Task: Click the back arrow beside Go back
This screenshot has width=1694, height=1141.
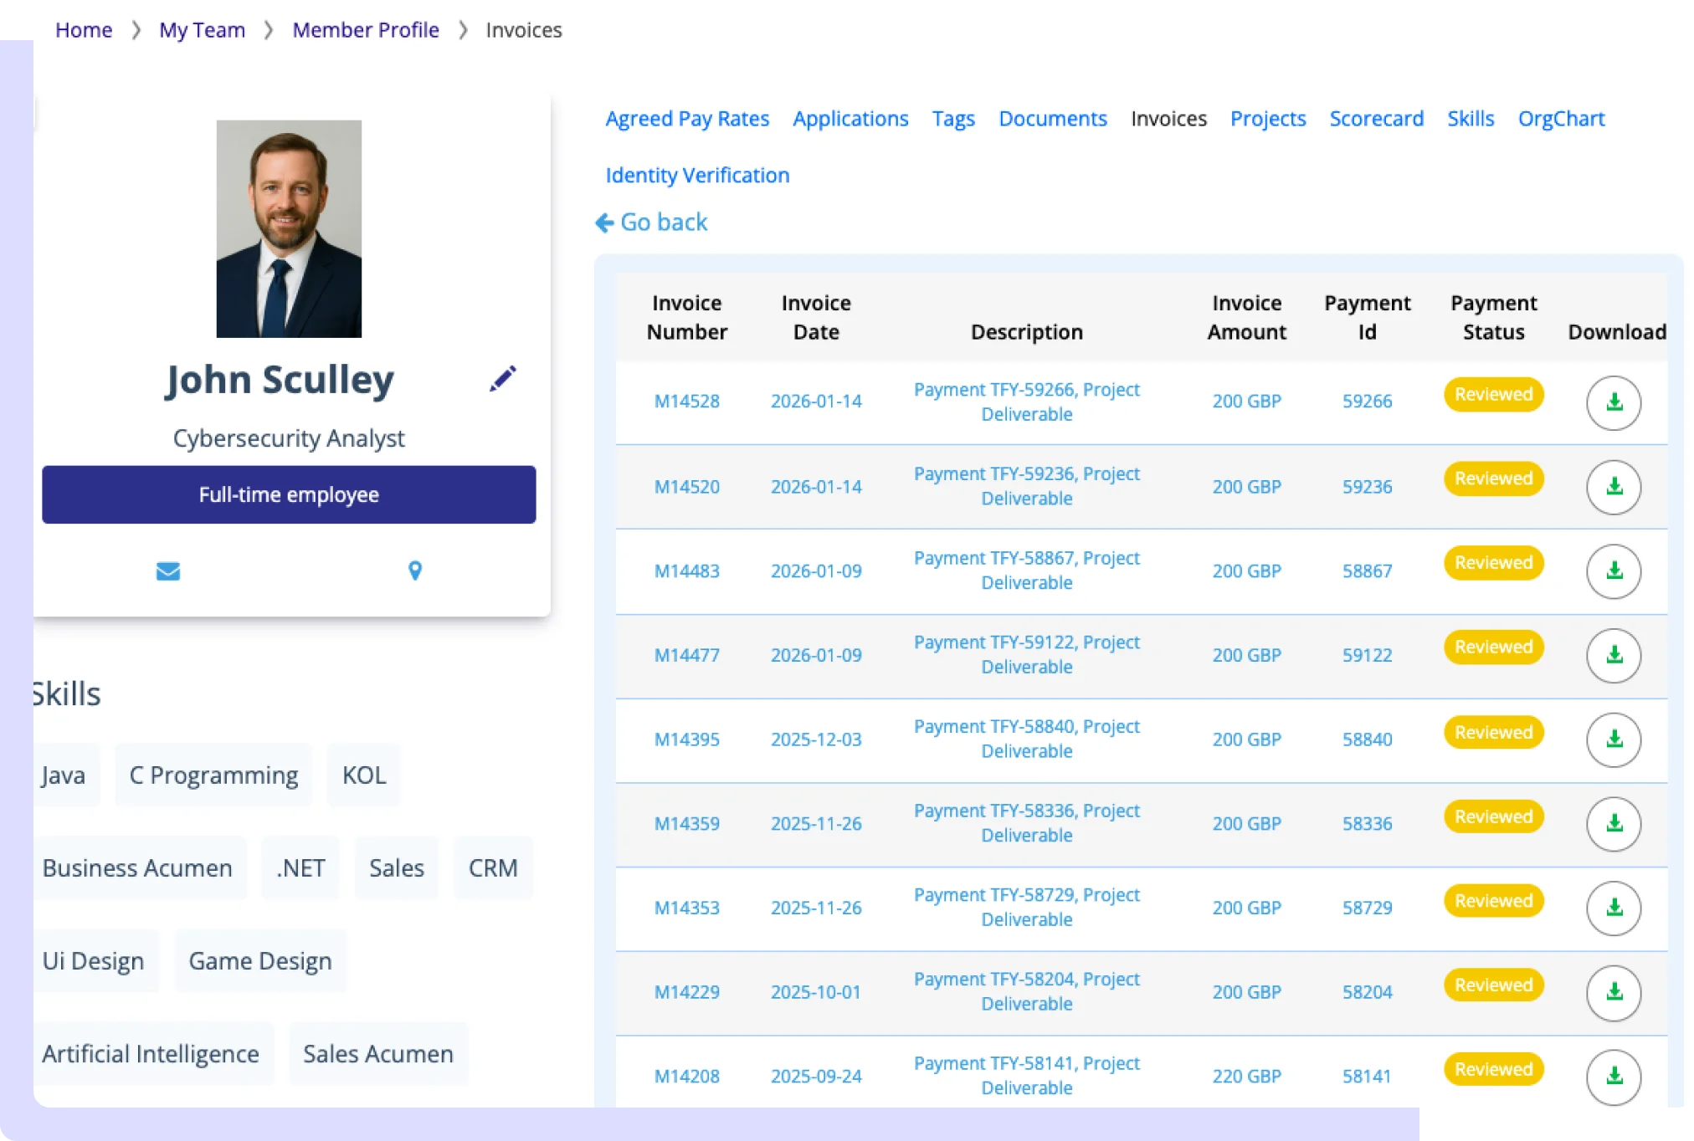Action: point(604,222)
